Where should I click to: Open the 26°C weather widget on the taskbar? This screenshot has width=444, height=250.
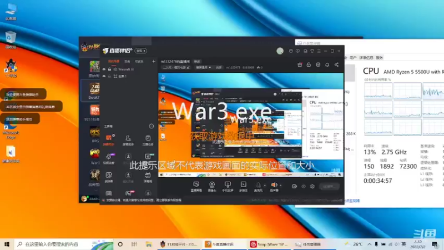[354, 244]
